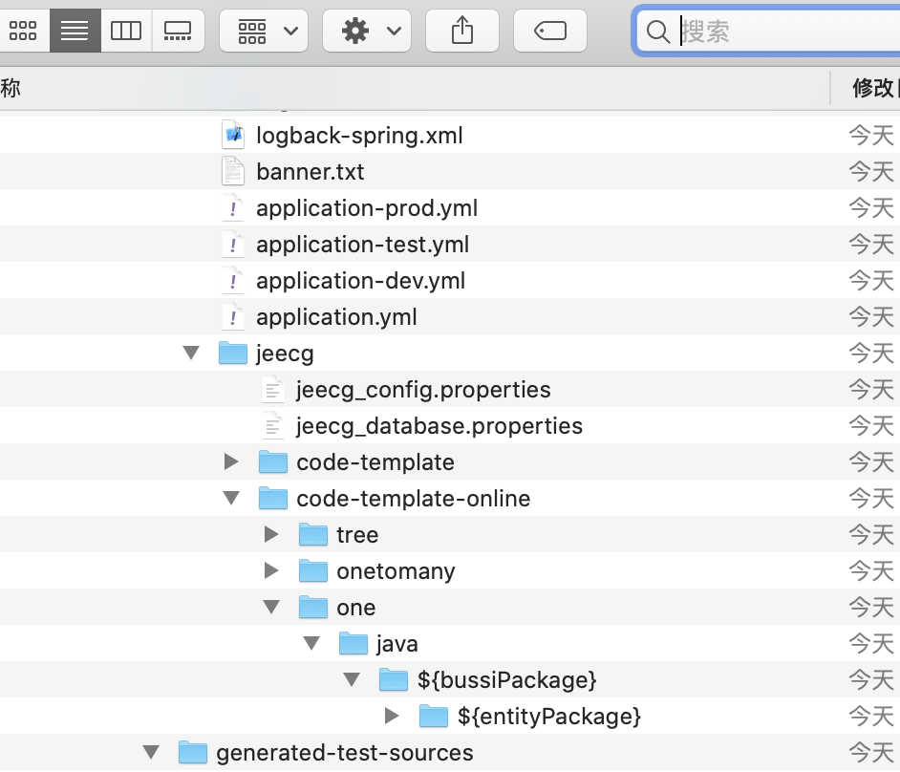The height and width of the screenshot is (772, 900).
Task: Switch to column view mode
Action: 126,31
